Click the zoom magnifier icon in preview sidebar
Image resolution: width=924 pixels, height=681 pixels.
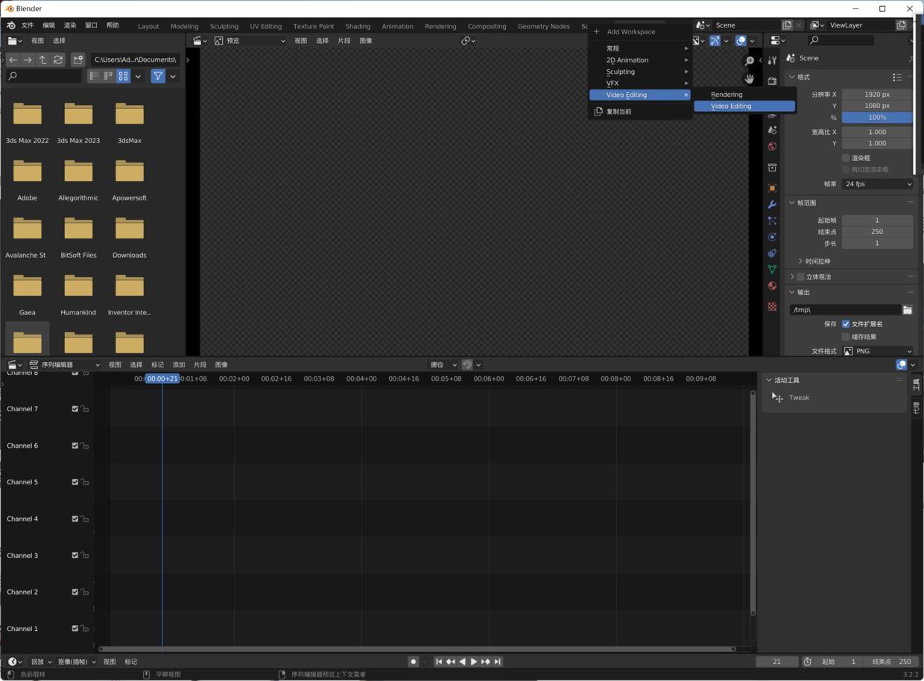[750, 60]
